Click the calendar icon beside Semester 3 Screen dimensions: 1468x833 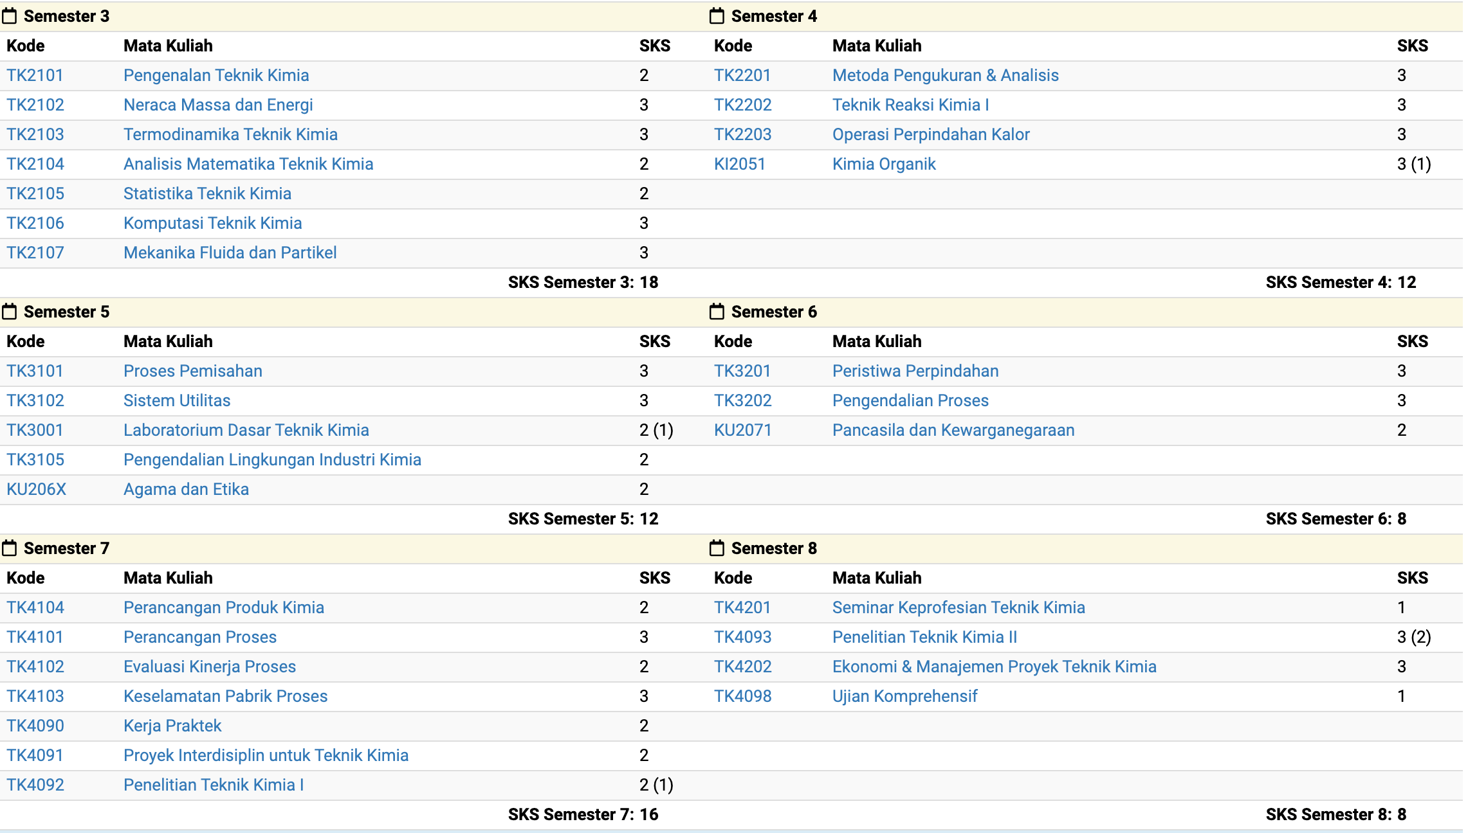coord(10,16)
